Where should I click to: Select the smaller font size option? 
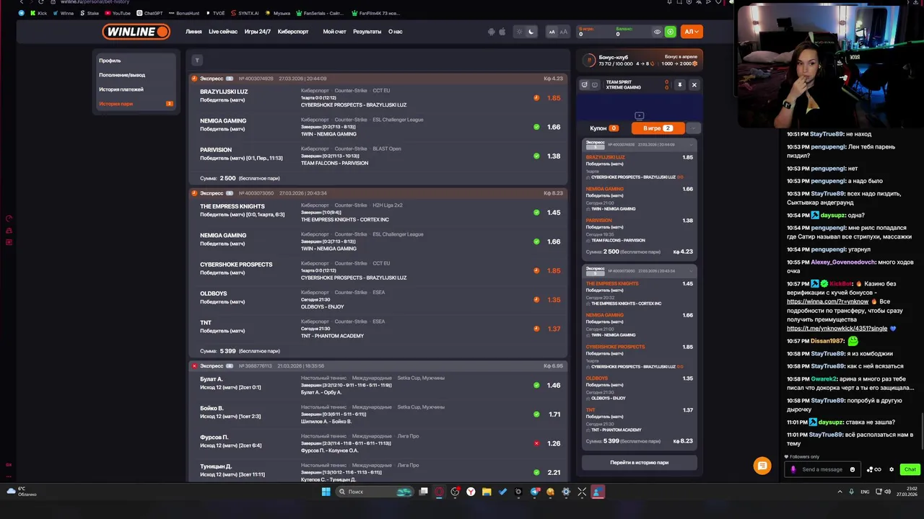click(x=552, y=32)
